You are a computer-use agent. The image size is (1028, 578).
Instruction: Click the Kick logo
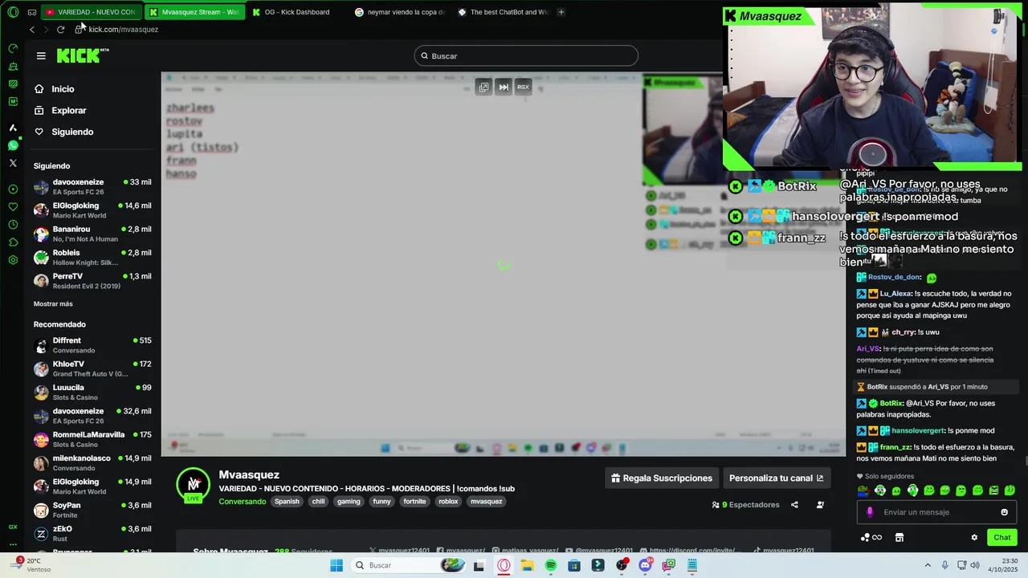coord(82,55)
